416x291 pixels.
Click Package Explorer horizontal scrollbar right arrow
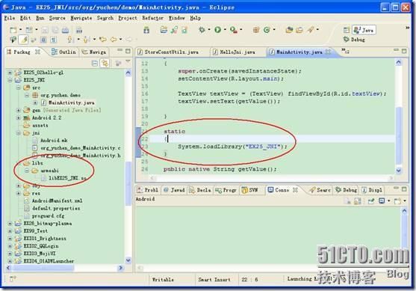[x=121, y=268]
